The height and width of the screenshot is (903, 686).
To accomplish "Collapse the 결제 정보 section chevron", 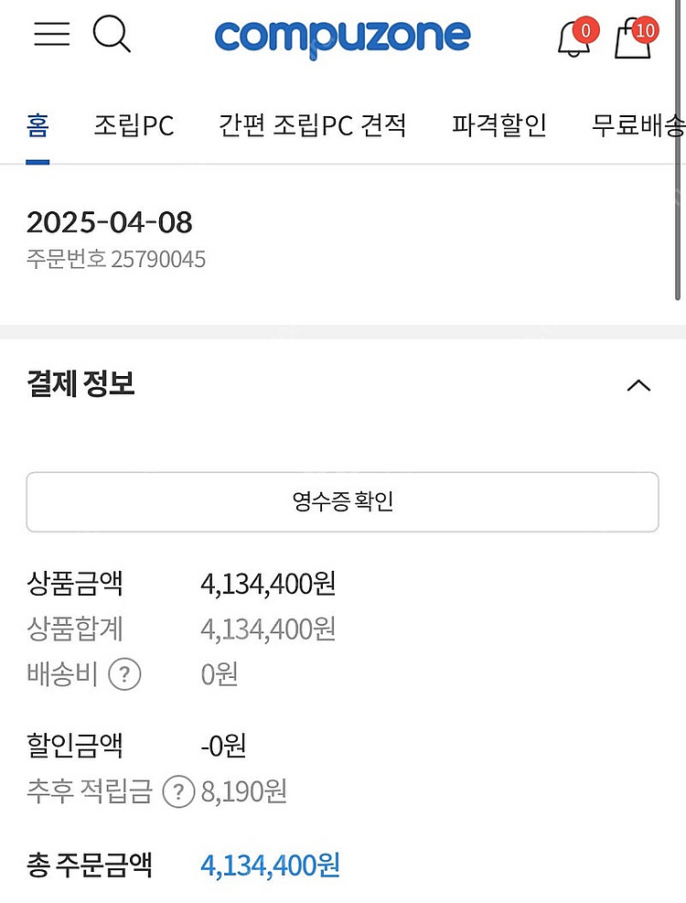I will tap(638, 385).
